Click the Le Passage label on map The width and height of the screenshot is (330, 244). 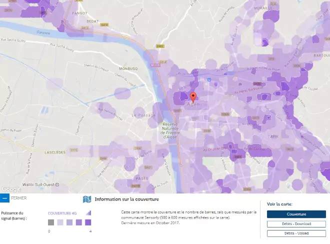click(x=143, y=115)
